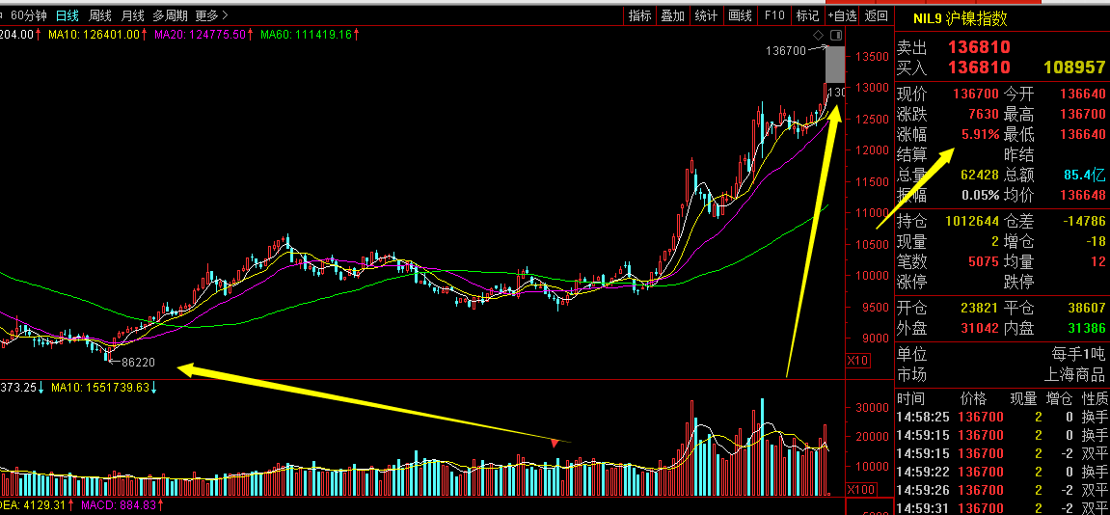Click the MA10 red up-arrow indicator
Image resolution: width=1110 pixels, height=515 pixels.
click(x=145, y=34)
